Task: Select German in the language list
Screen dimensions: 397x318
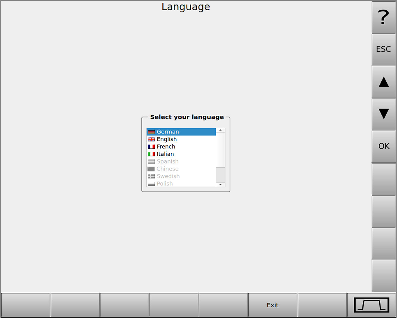Action: (168, 132)
